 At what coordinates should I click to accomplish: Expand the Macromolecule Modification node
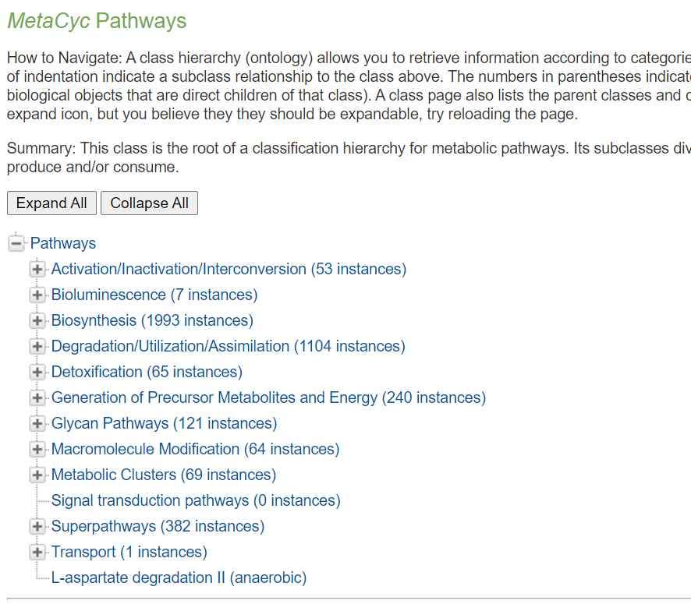[x=37, y=450]
